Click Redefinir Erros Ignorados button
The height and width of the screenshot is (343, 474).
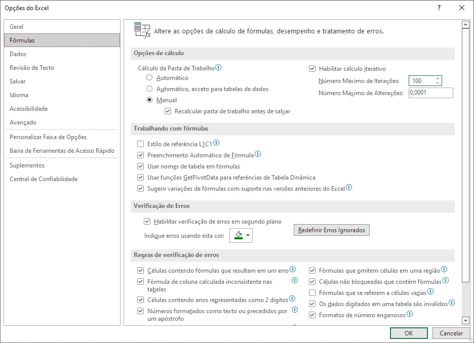tap(332, 230)
